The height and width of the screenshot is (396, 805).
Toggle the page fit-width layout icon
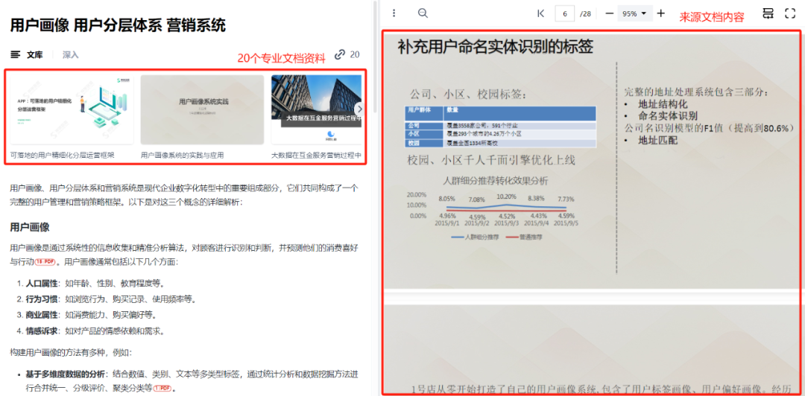point(768,13)
